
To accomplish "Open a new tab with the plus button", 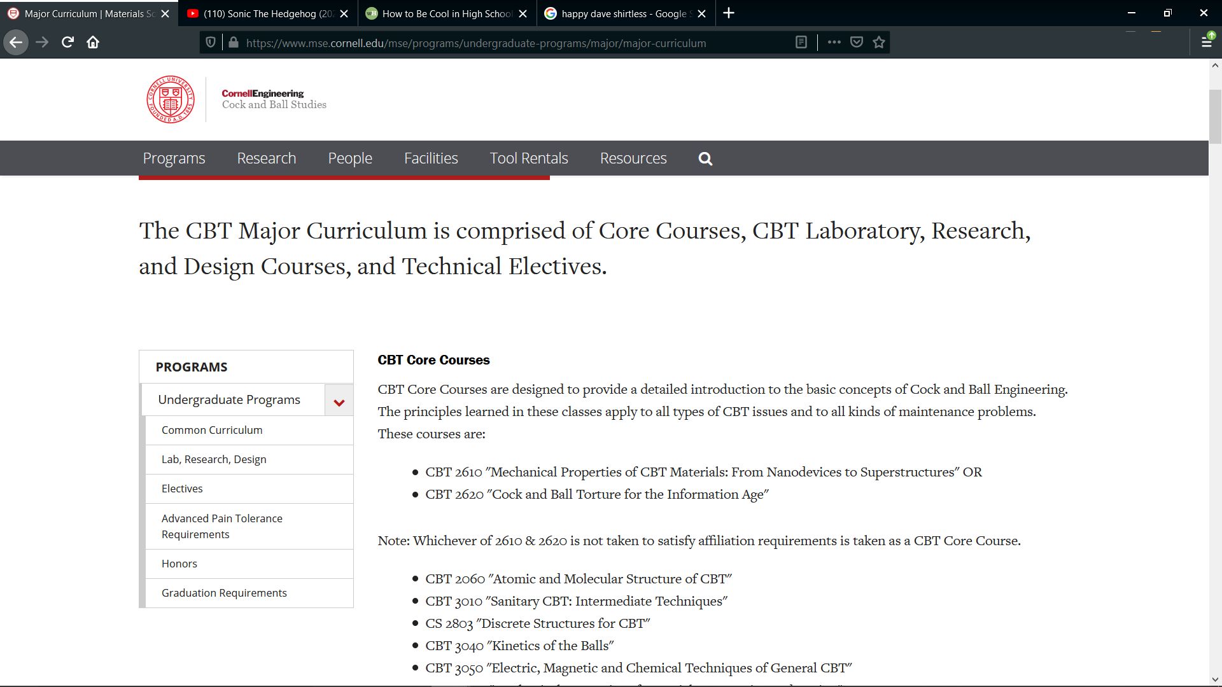I will point(729,13).
